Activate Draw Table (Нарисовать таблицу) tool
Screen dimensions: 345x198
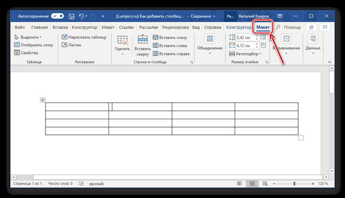coord(84,37)
